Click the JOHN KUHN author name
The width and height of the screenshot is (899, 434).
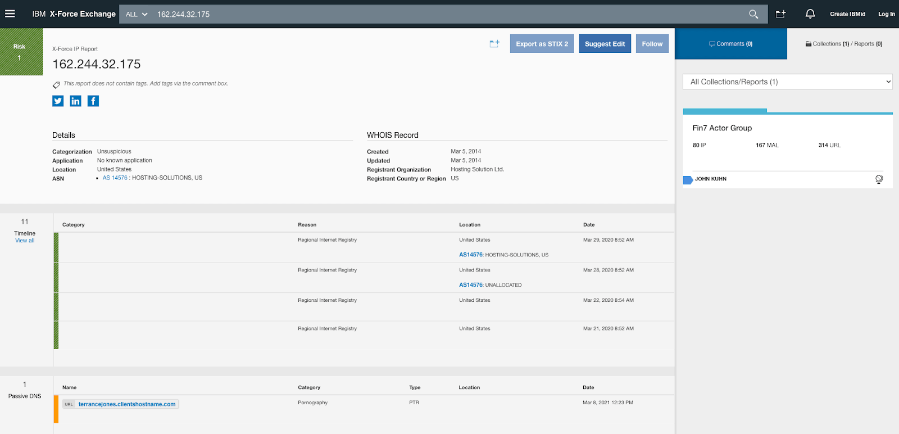(711, 179)
